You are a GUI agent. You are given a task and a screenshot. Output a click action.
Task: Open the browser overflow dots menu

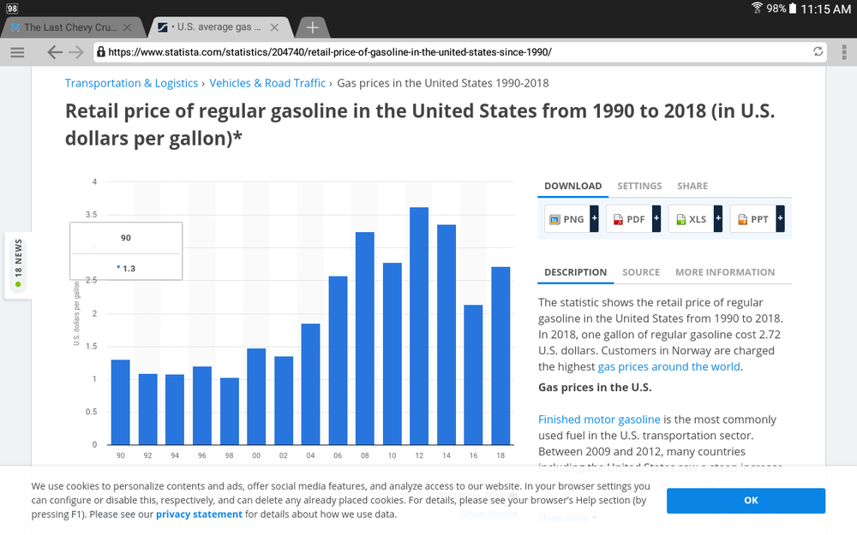click(844, 52)
